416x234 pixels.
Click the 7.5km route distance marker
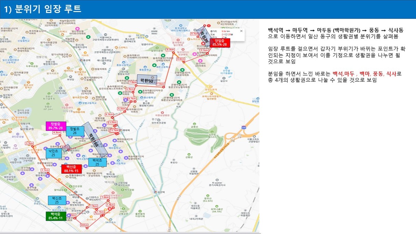(160, 84)
